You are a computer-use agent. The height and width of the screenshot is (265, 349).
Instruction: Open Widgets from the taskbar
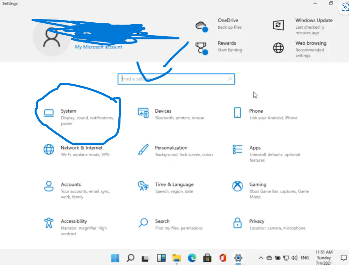(161, 258)
